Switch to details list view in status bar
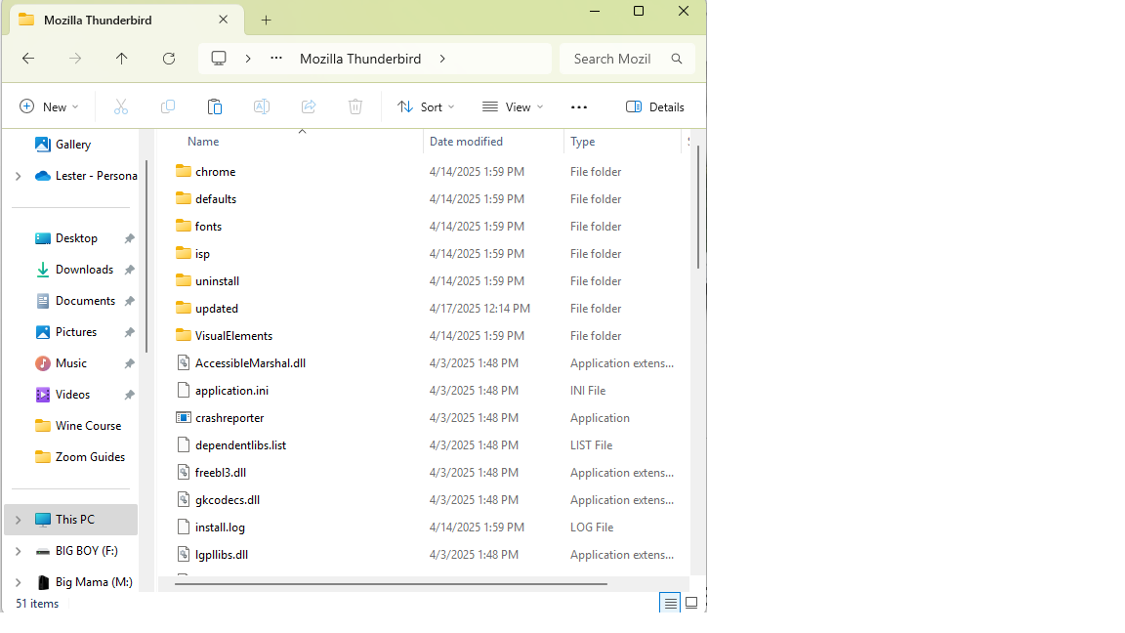The width and height of the screenshot is (1125, 633). (670, 604)
